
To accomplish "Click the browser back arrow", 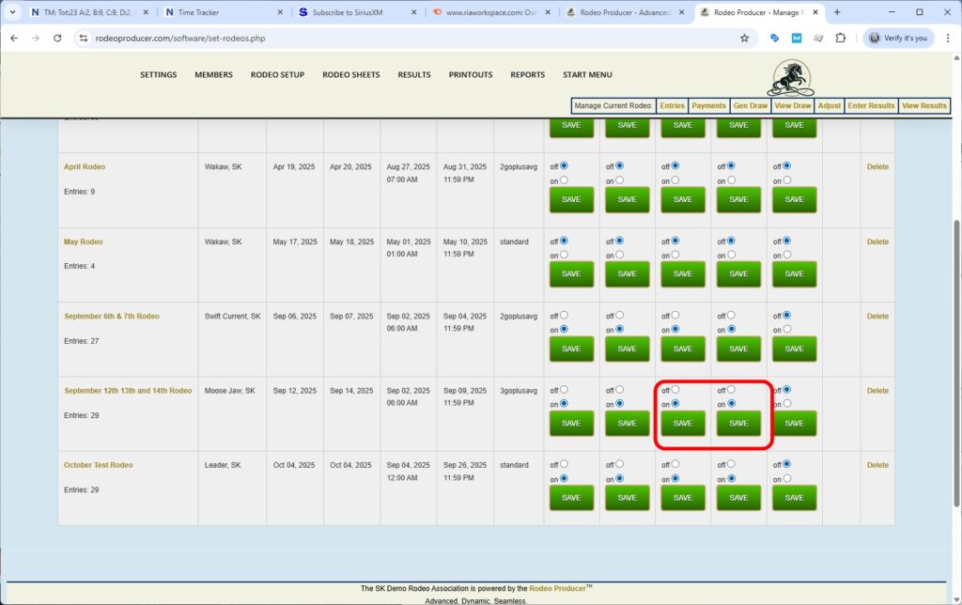I will point(14,39).
